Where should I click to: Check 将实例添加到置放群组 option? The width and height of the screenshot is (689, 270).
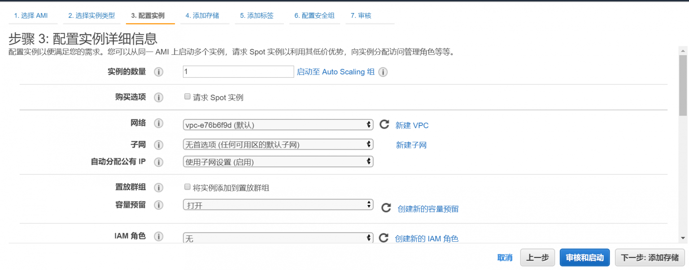188,187
